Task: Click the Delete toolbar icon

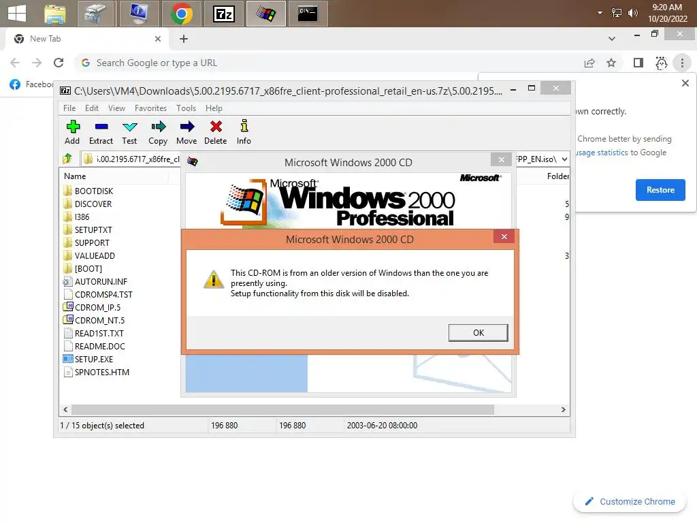Action: coord(216,127)
